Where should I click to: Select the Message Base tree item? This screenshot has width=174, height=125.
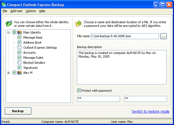point(33,37)
